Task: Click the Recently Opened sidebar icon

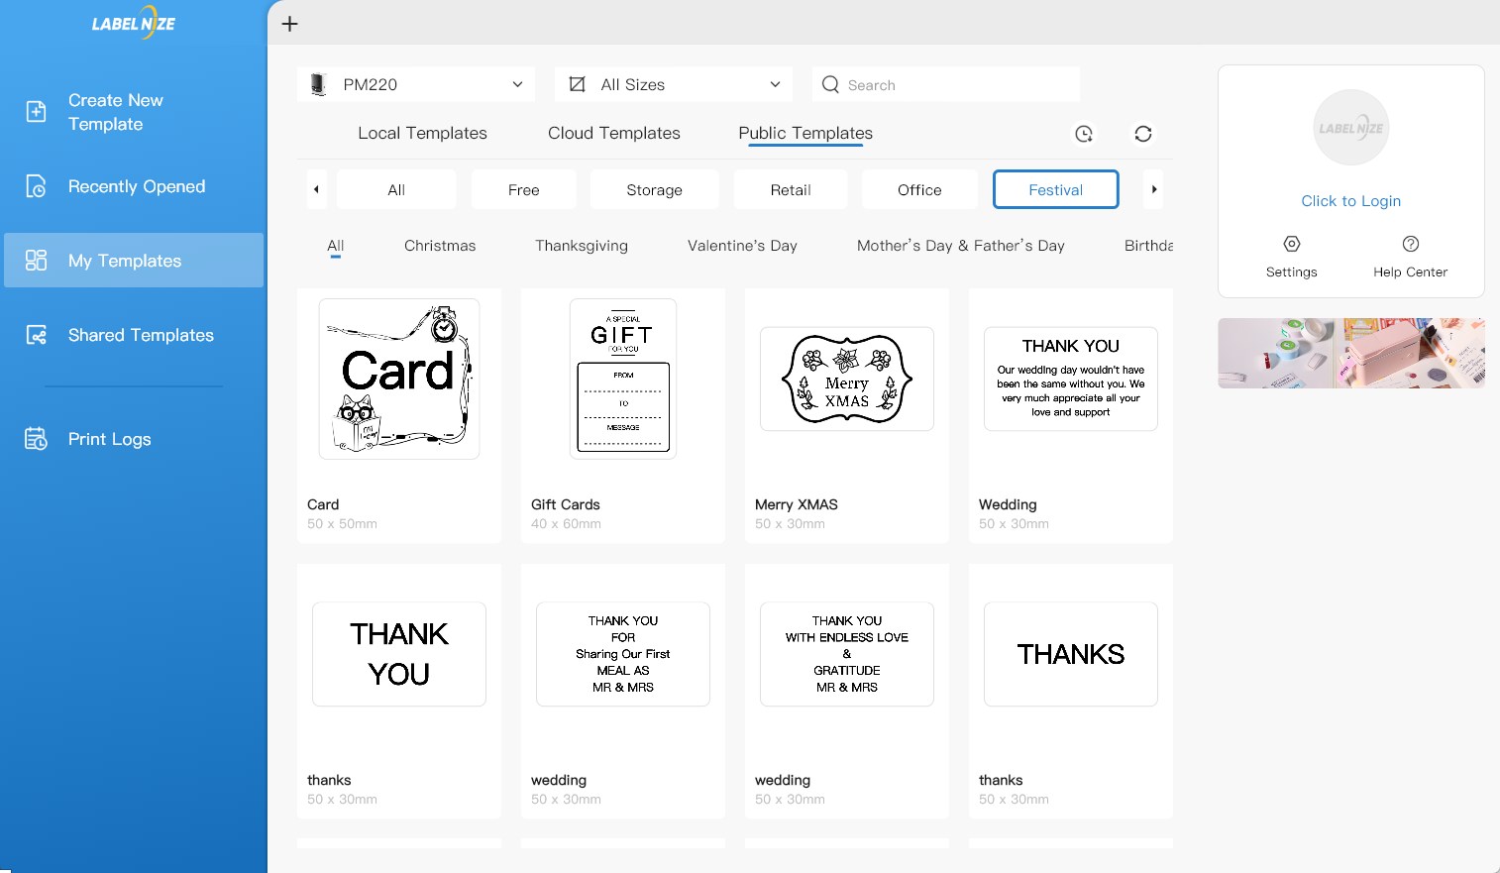Action: [x=36, y=186]
